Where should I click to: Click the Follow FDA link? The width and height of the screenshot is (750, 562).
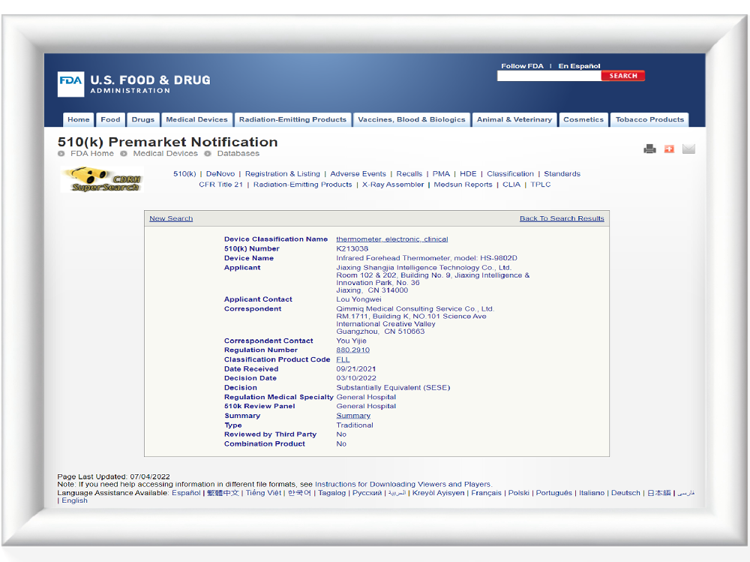coord(522,66)
